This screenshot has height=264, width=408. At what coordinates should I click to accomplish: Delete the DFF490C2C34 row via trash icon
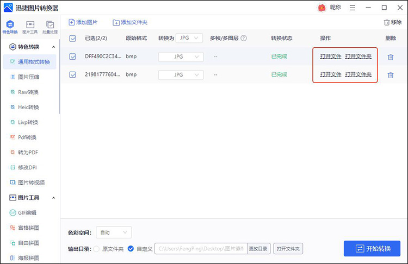(390, 57)
